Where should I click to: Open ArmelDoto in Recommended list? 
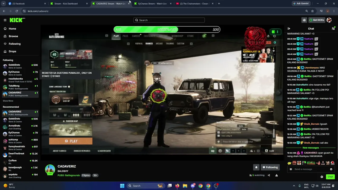coord(21,127)
